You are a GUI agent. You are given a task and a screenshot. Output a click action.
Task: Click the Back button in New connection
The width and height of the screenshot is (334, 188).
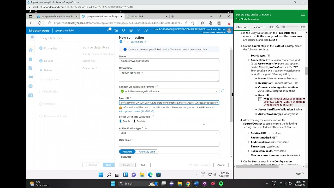pyautogui.click(x=143, y=165)
